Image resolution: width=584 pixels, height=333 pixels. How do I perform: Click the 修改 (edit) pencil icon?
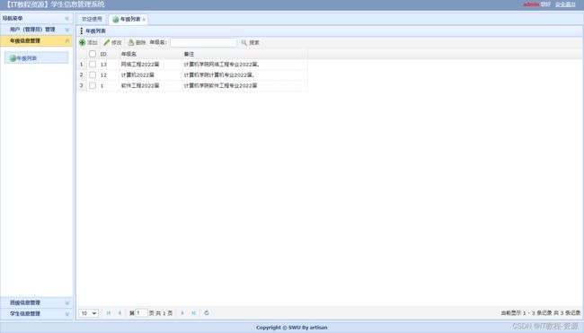click(107, 43)
